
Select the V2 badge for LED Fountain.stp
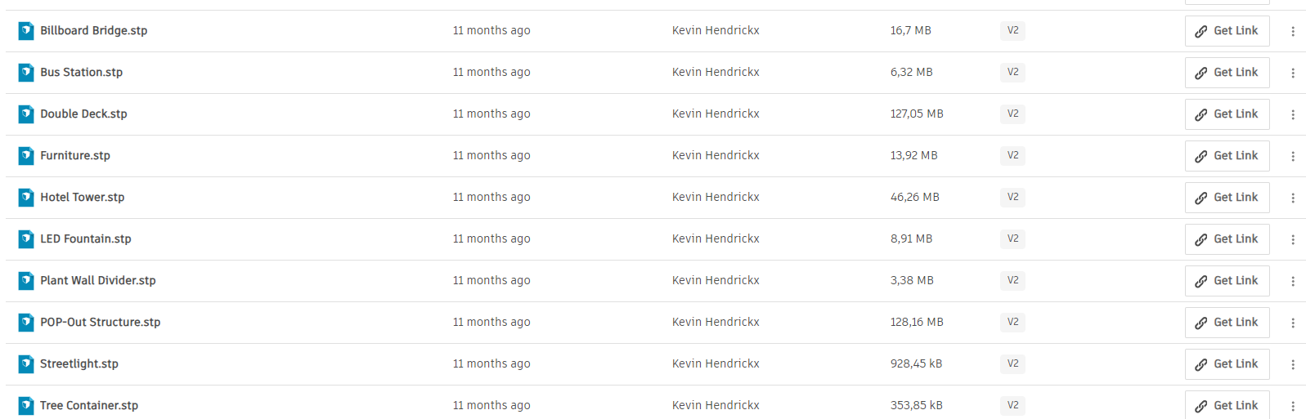click(x=1012, y=239)
